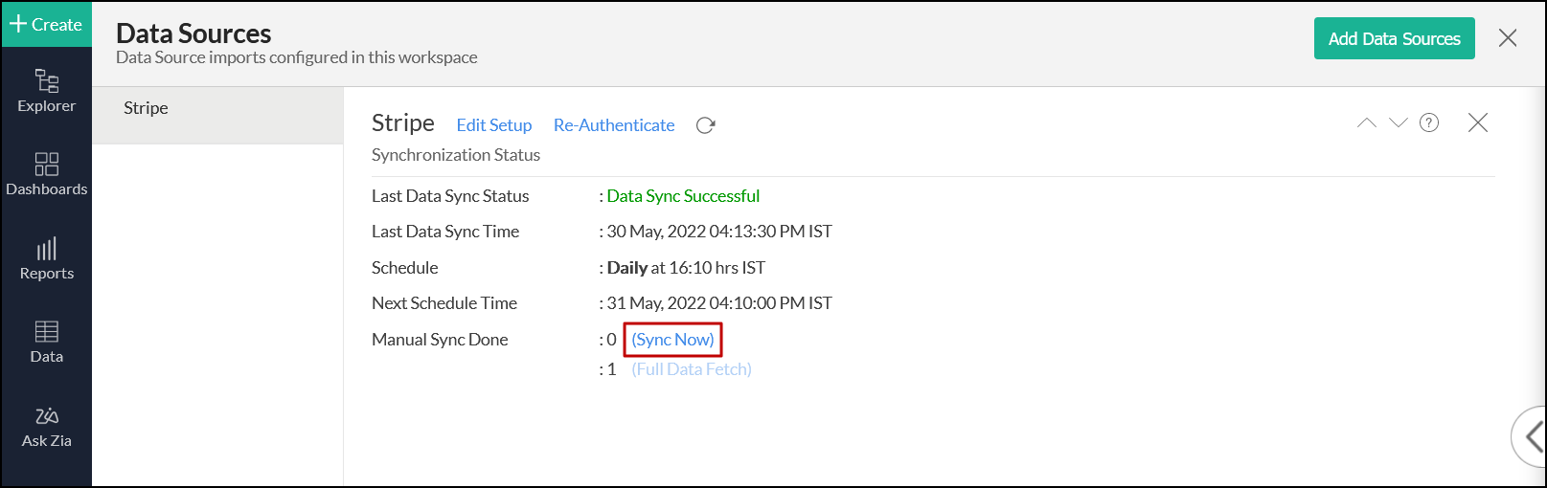The width and height of the screenshot is (1547, 488).
Task: Launch Ask Zia assistant icon
Action: click(46, 426)
